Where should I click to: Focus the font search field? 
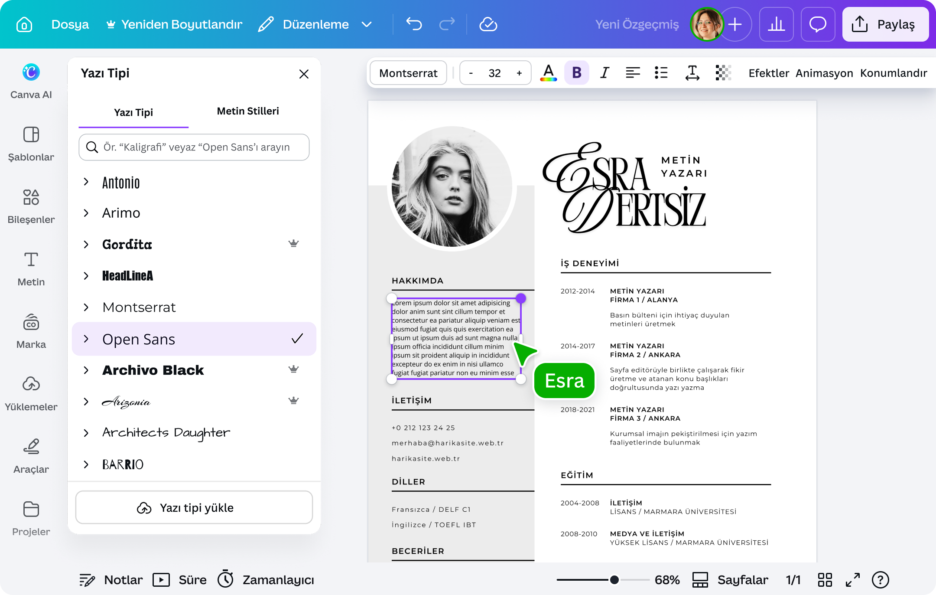(194, 147)
